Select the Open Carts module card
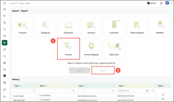This screenshot has width=174, height=102. tap(114, 49)
